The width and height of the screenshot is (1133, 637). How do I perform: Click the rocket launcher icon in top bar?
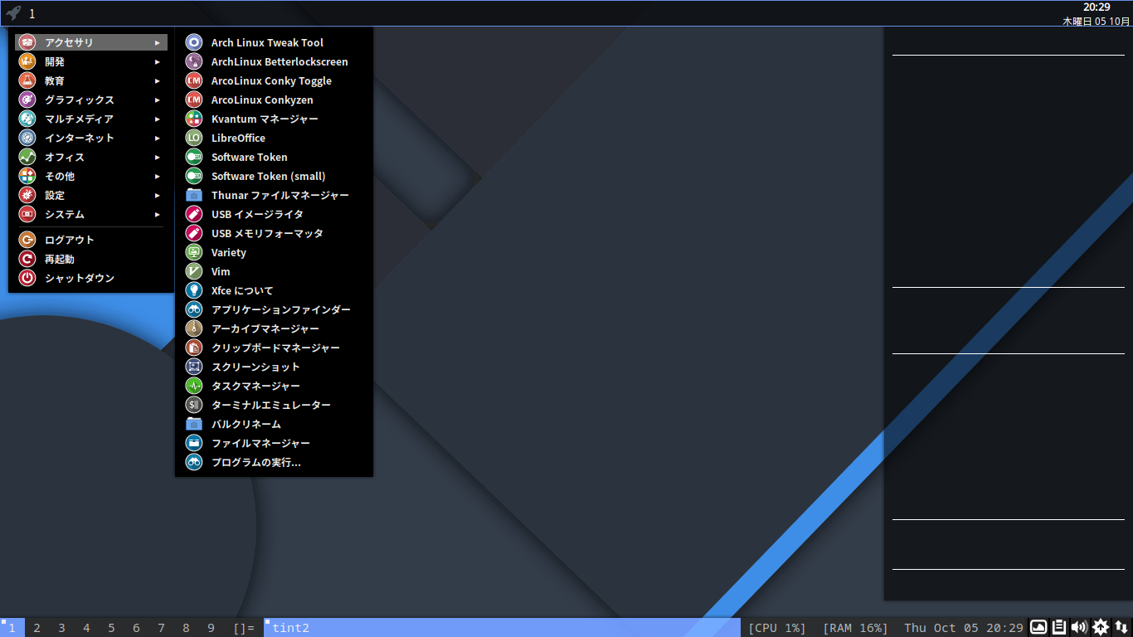point(12,13)
